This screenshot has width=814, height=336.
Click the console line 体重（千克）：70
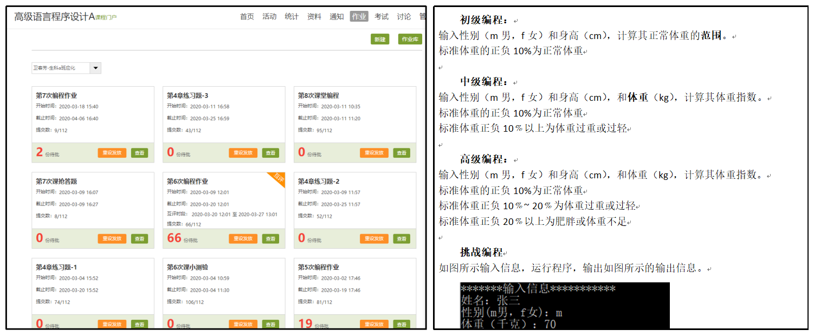click(508, 325)
